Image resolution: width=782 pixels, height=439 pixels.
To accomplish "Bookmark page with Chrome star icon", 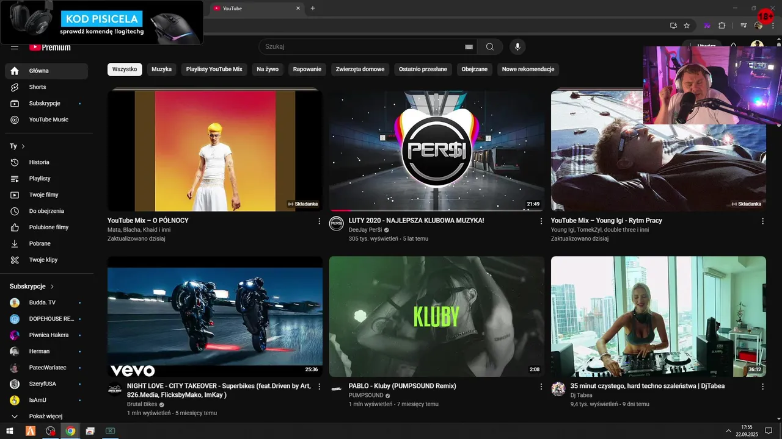I will (687, 26).
